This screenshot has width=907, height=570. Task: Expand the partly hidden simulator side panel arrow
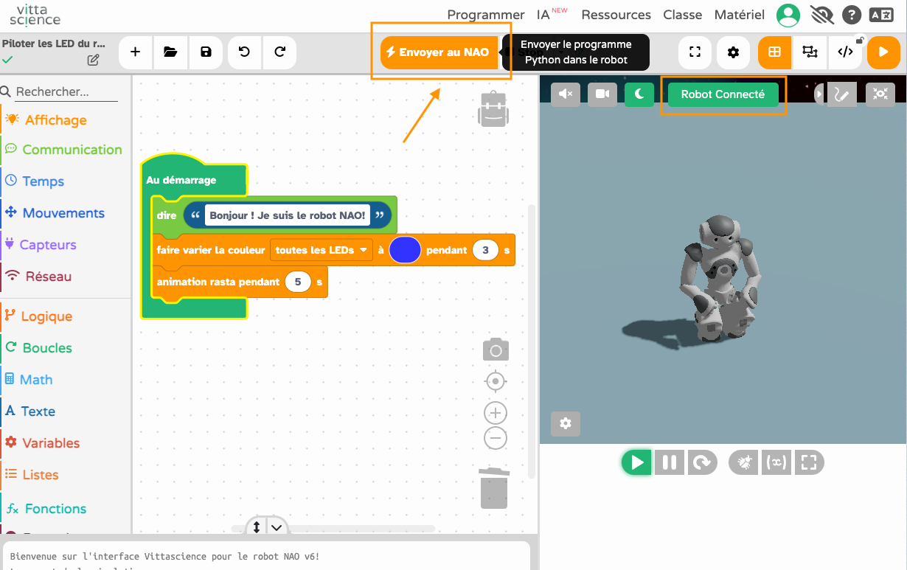tap(819, 94)
